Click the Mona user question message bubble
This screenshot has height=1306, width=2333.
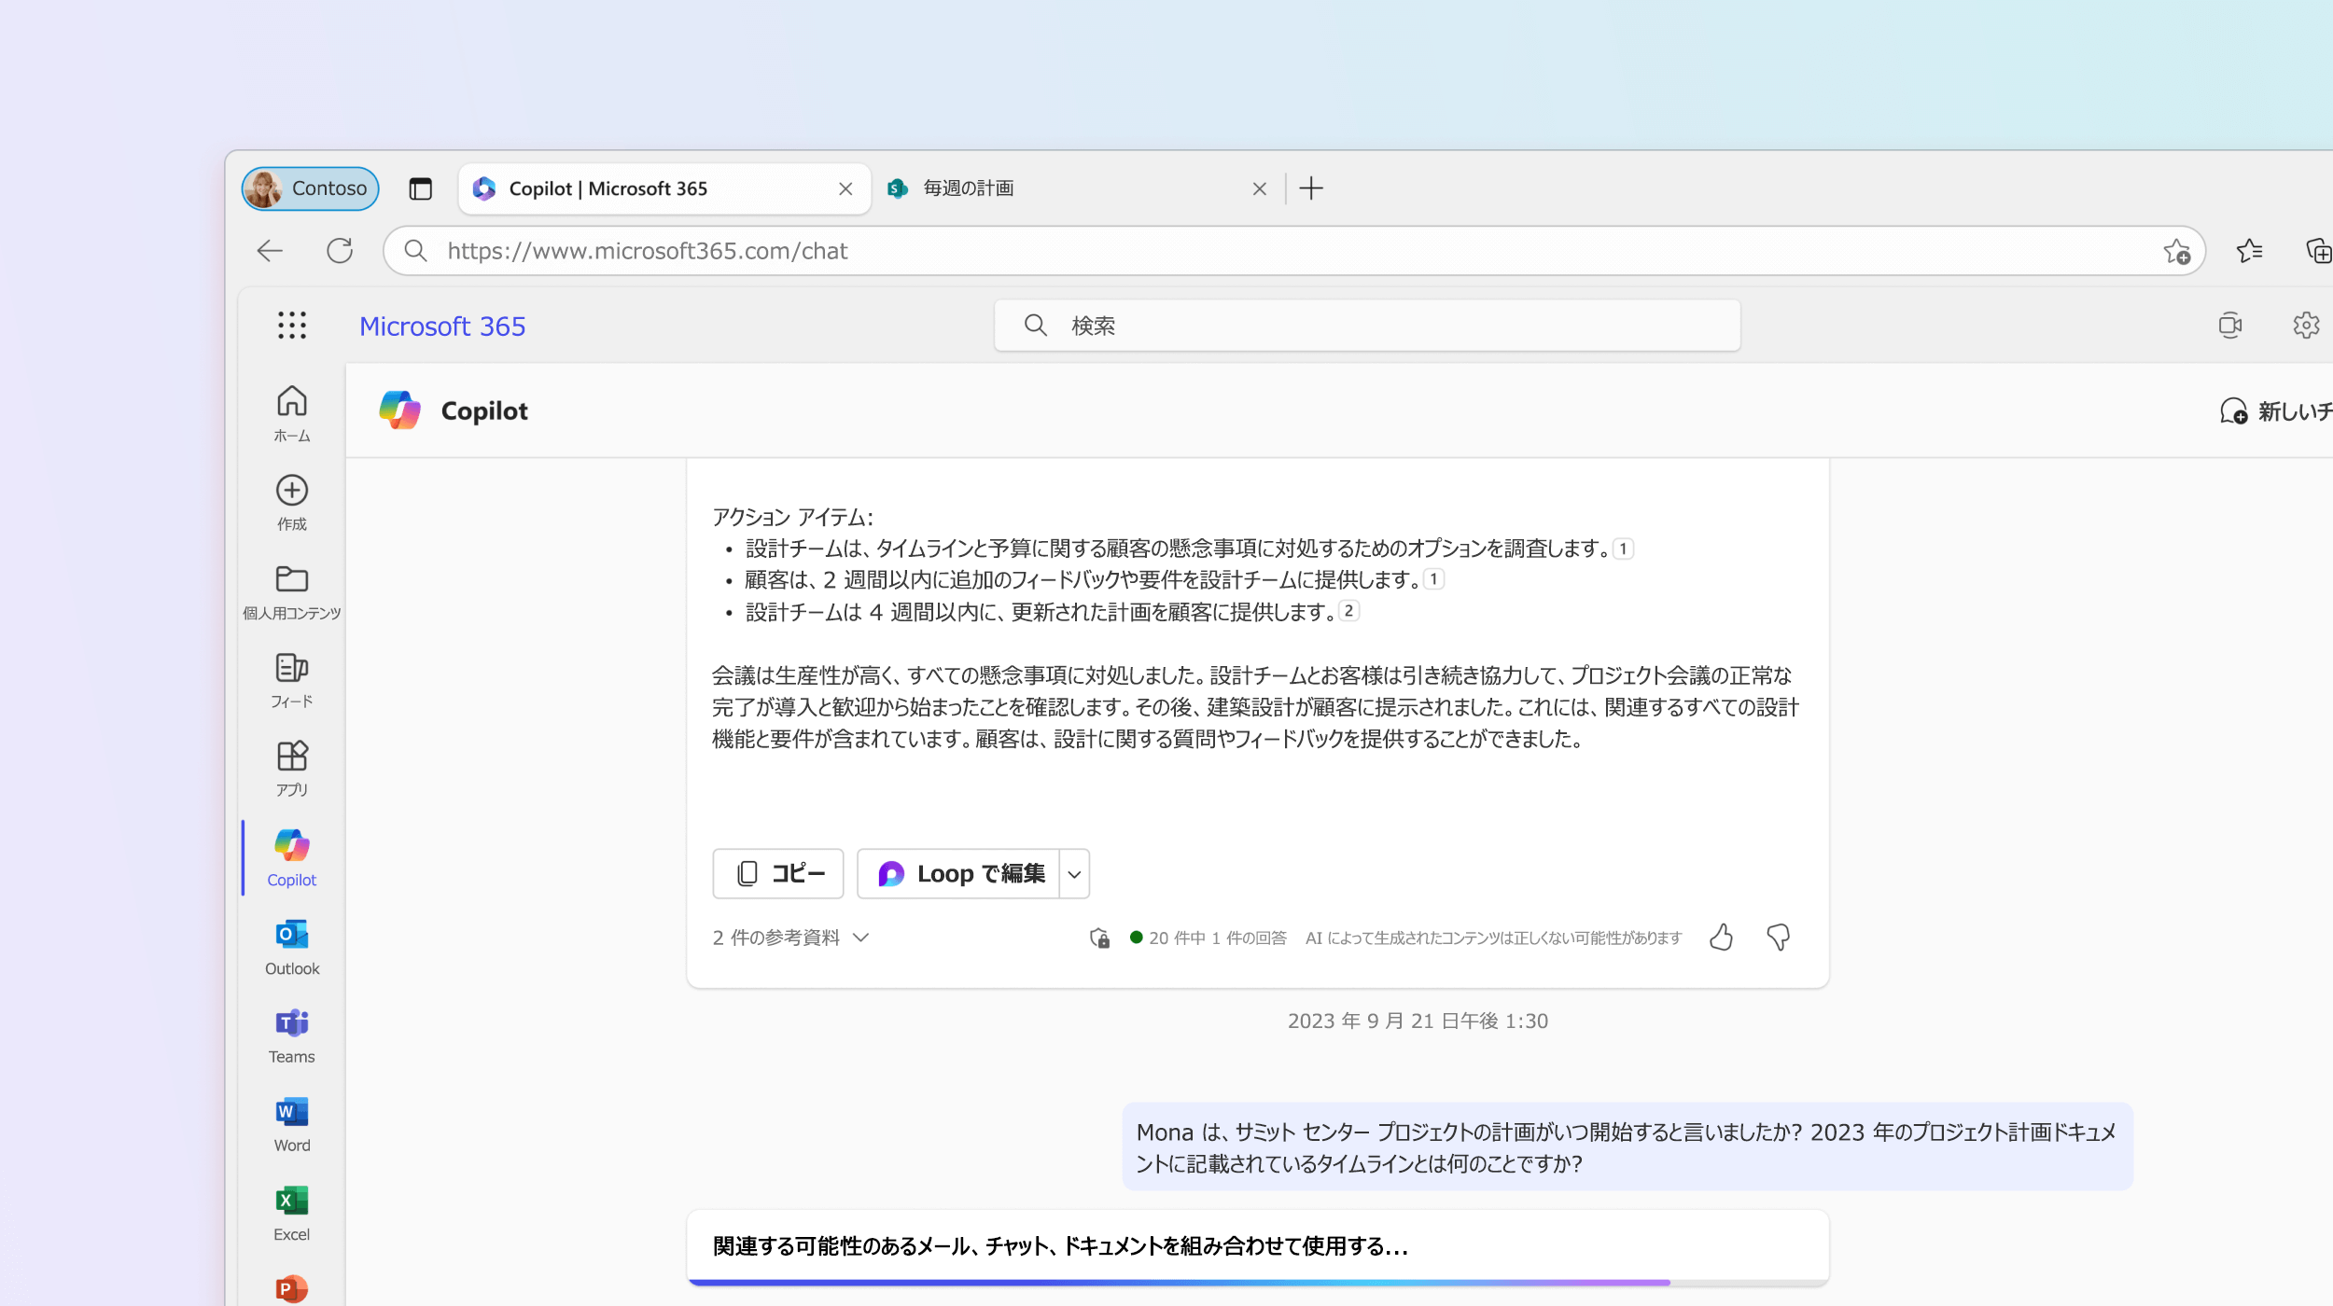coord(1627,1147)
